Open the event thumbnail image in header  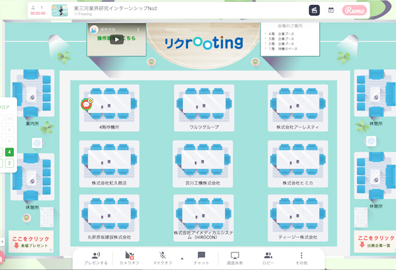pos(60,10)
